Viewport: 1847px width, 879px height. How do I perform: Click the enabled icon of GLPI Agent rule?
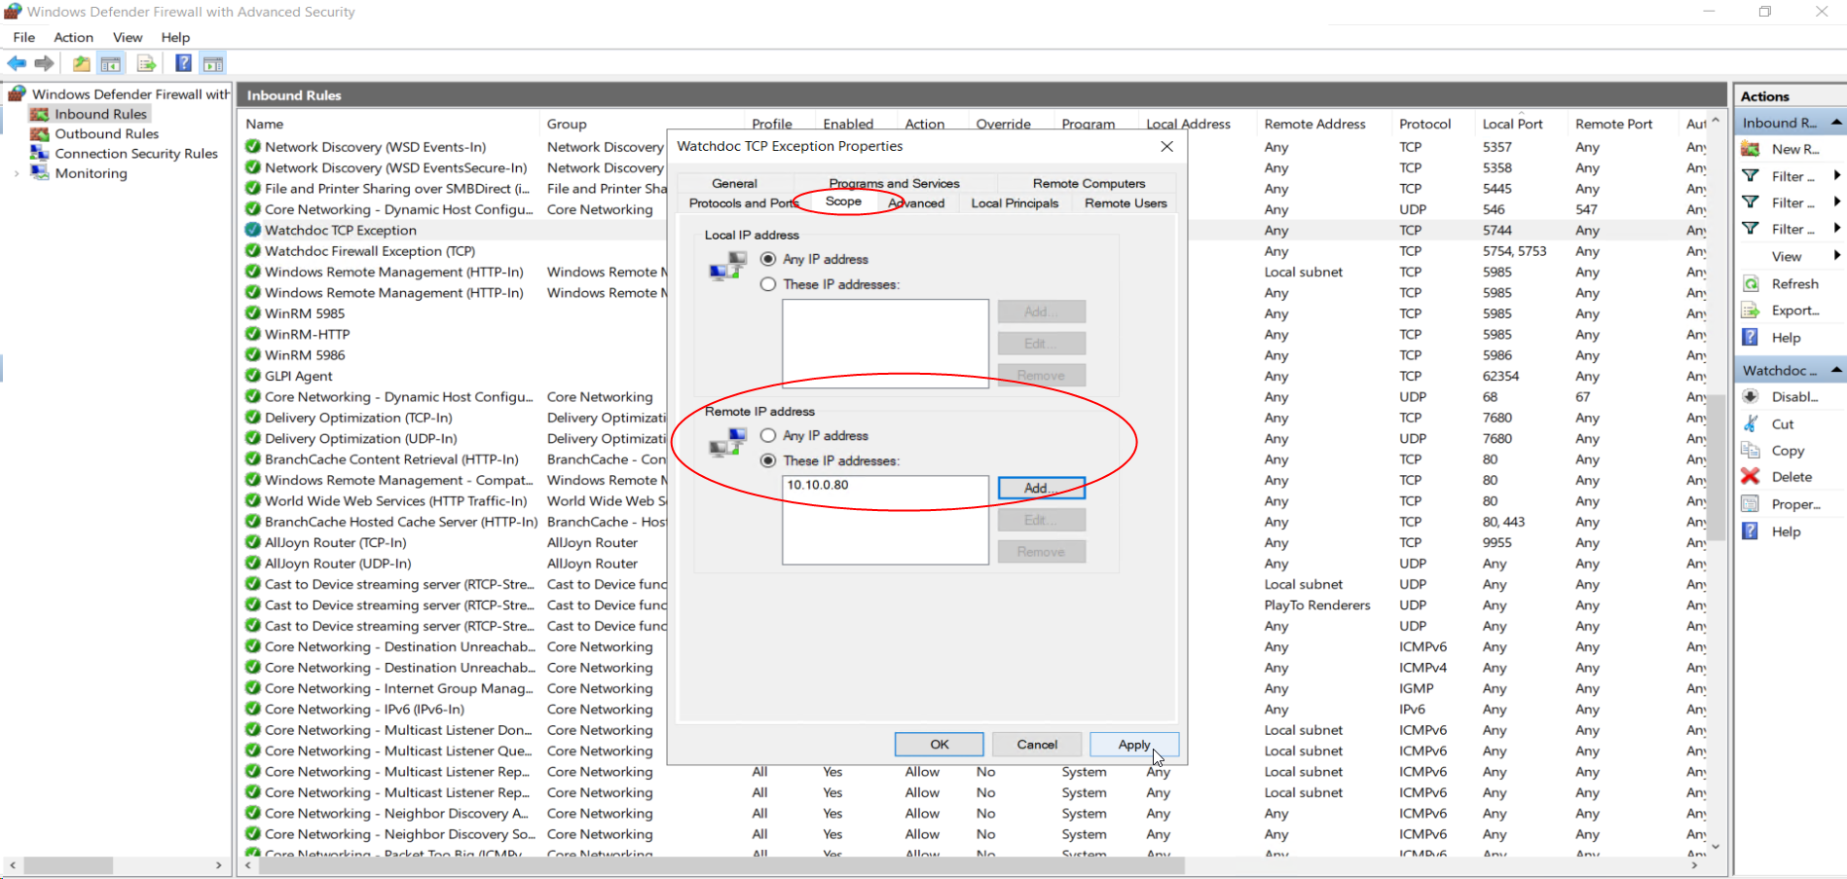pos(252,376)
